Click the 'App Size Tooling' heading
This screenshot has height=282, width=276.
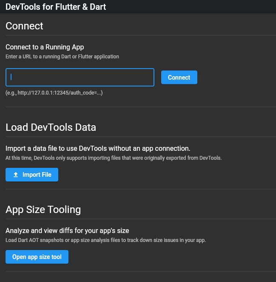43,210
